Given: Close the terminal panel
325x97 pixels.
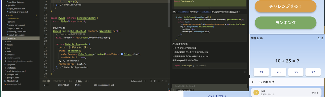Looking at the screenshot, I should [166, 81].
